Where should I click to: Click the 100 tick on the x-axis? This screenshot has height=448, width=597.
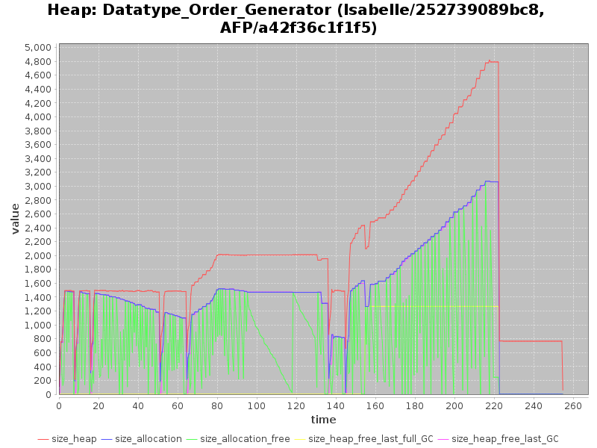click(257, 405)
